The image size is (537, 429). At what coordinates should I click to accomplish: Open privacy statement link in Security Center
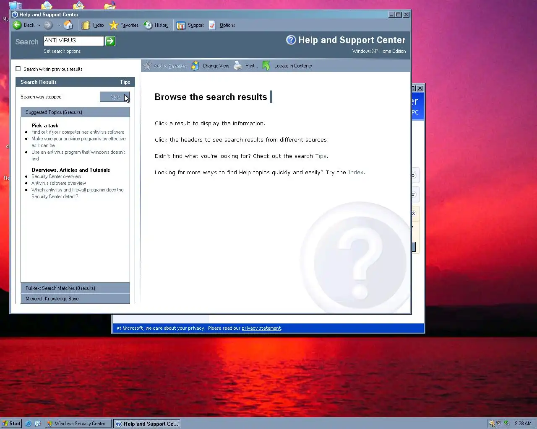point(261,328)
